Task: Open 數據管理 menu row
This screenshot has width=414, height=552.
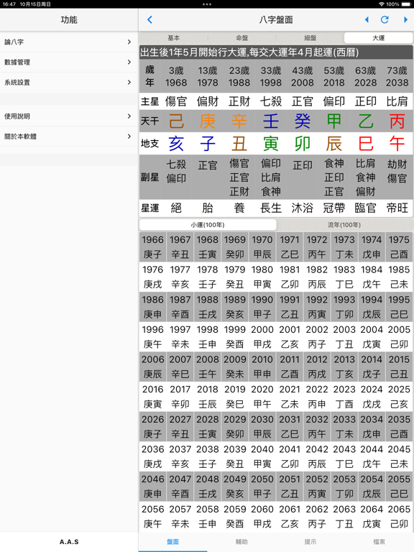Action: (x=69, y=63)
